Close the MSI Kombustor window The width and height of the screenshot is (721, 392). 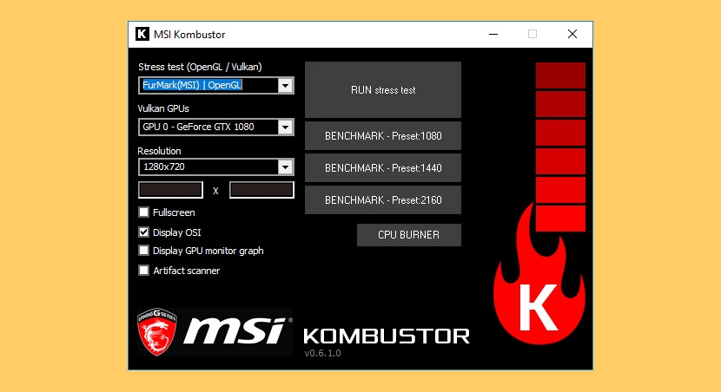pos(572,34)
